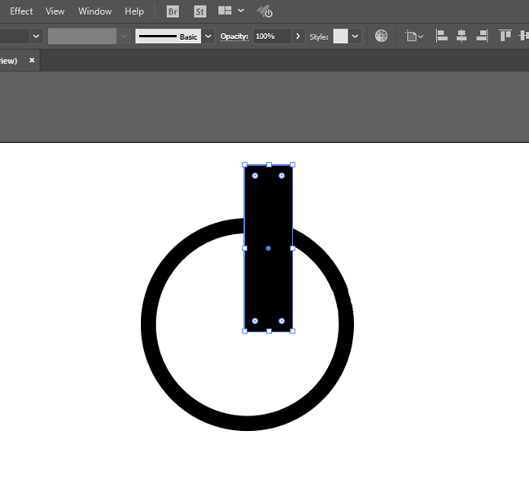Image resolution: width=529 pixels, height=479 pixels.
Task: Click the Style swatch box
Action: point(340,37)
